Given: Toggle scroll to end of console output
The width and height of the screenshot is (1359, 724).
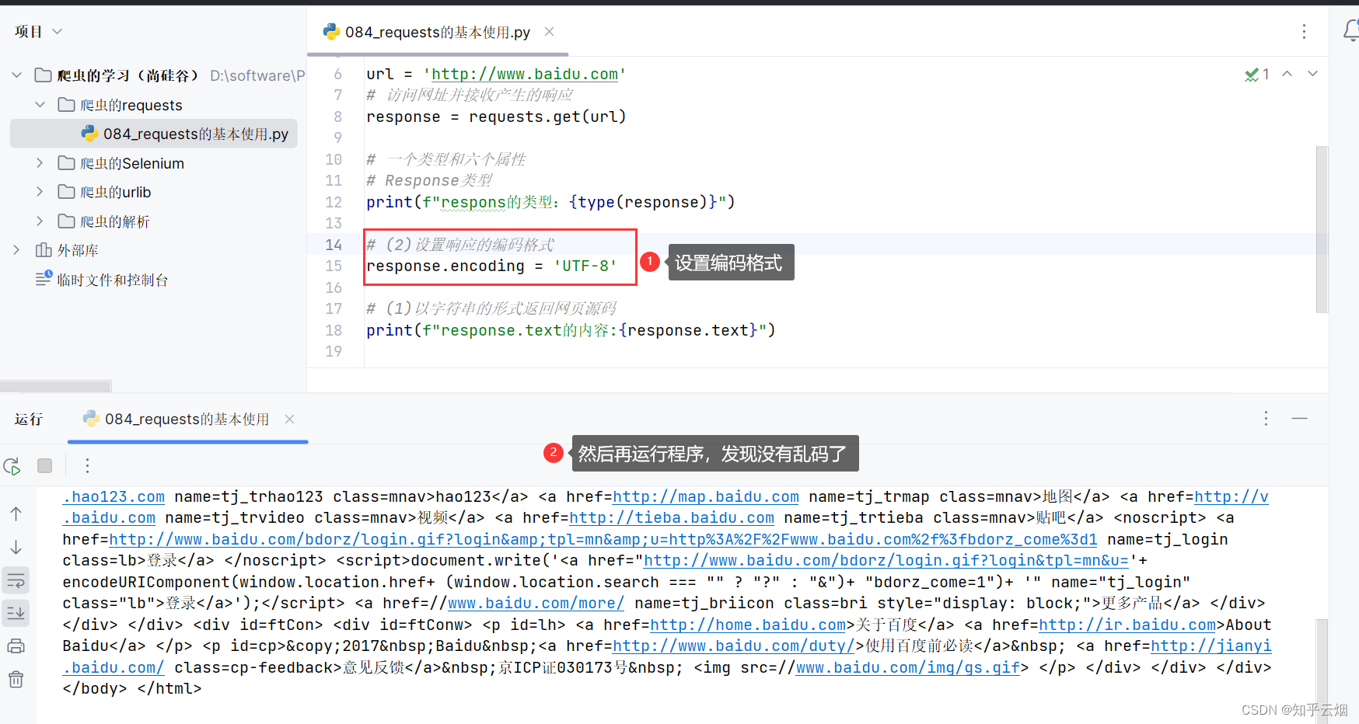Looking at the screenshot, I should (16, 613).
